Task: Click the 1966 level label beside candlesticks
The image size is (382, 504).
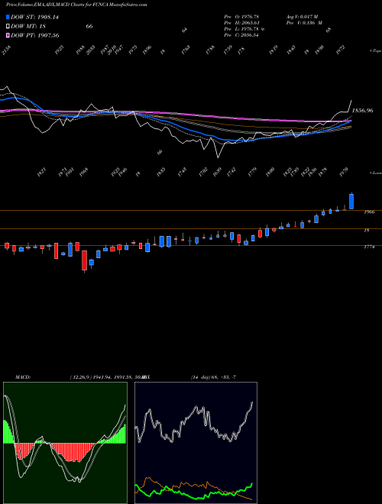Action: point(369,212)
